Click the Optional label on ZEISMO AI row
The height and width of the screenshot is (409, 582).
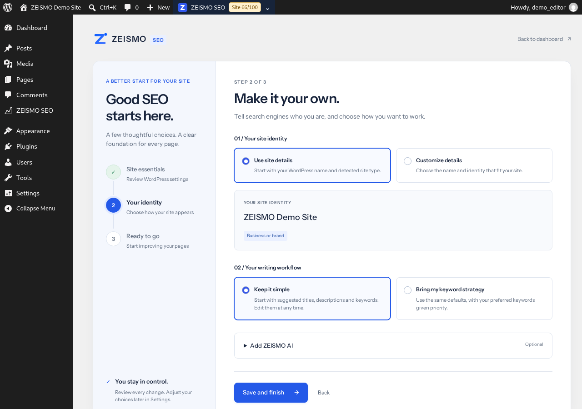tap(534, 344)
